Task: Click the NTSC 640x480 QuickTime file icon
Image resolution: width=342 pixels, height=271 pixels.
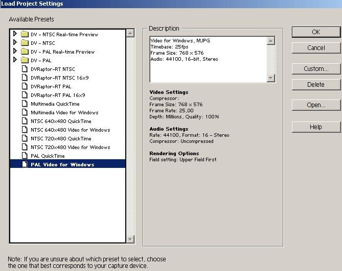Action: 25,121
